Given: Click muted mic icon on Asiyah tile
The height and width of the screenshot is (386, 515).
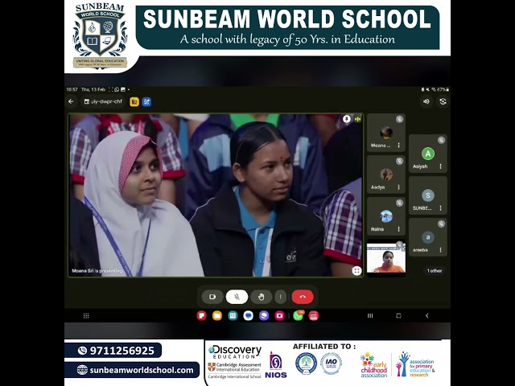Looking at the screenshot, I should 441,140.
